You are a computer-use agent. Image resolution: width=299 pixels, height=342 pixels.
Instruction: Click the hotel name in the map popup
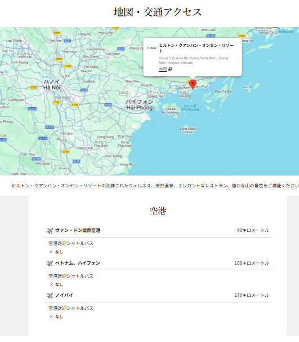click(196, 48)
